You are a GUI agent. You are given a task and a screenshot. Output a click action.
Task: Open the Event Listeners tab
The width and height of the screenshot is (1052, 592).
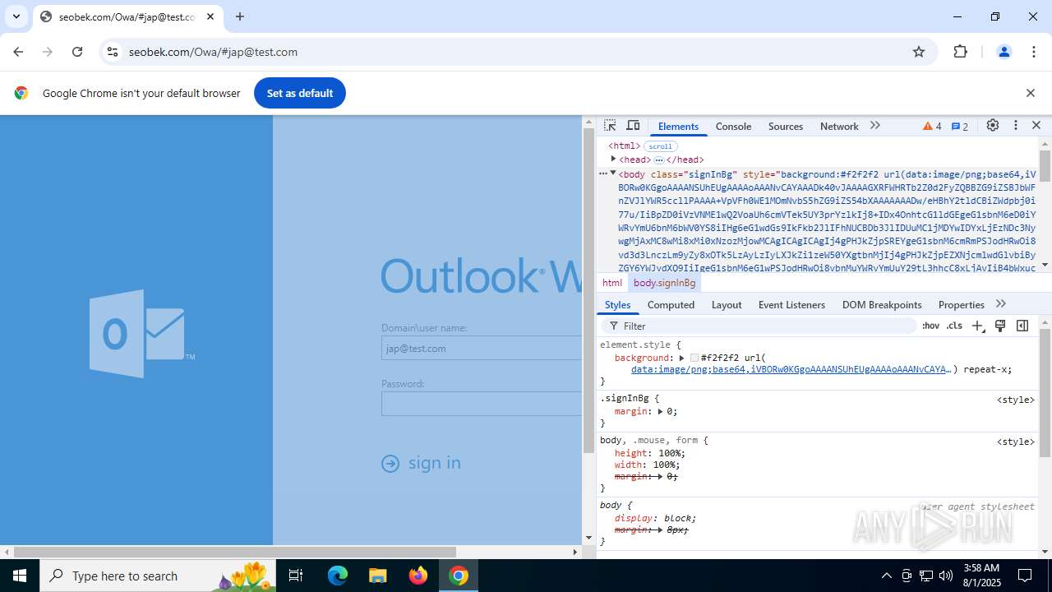(x=791, y=305)
